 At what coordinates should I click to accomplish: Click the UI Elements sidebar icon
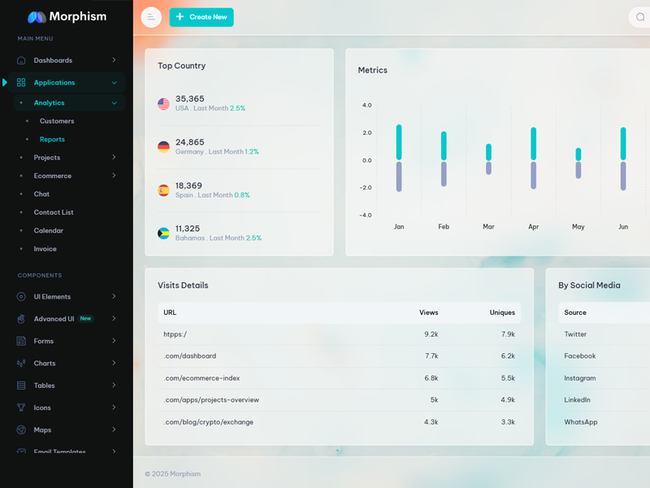(21, 297)
